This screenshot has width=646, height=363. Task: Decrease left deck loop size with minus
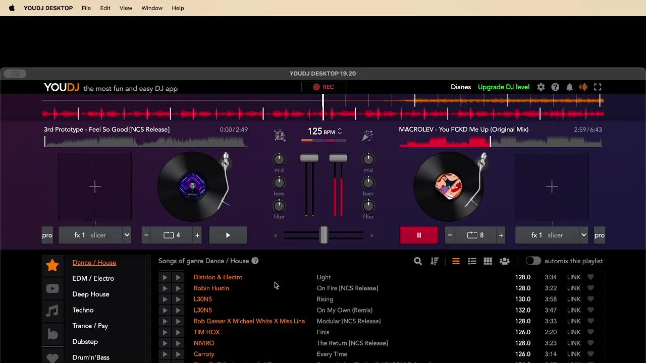(x=146, y=235)
